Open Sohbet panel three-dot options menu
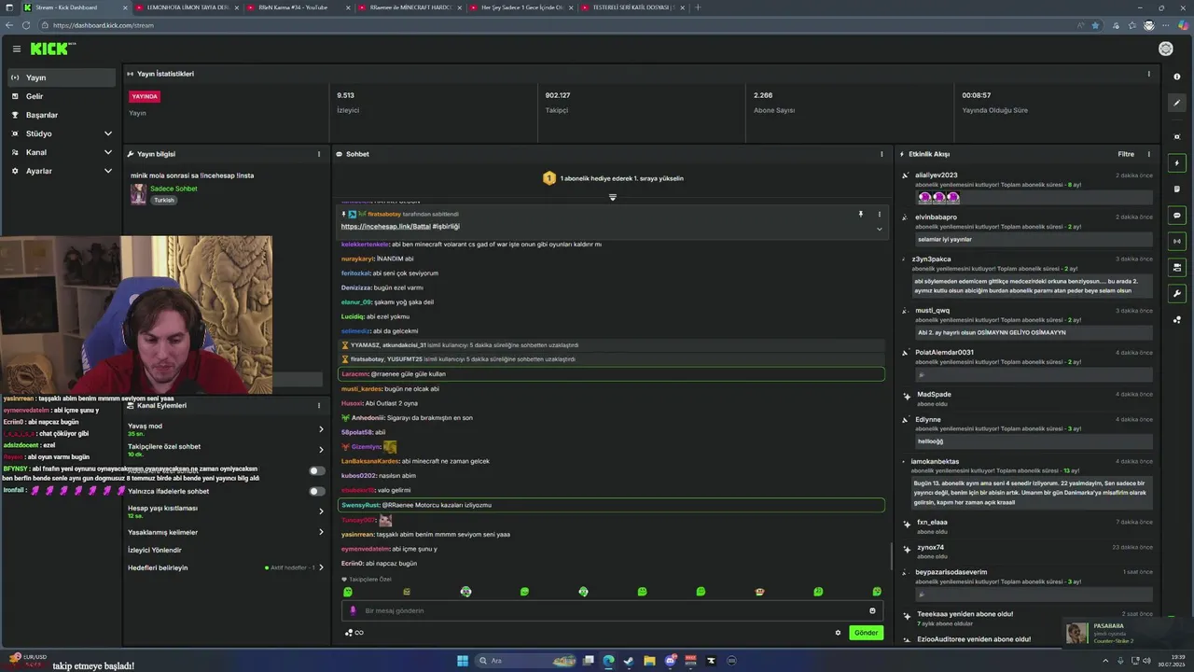The width and height of the screenshot is (1194, 672). tap(882, 154)
